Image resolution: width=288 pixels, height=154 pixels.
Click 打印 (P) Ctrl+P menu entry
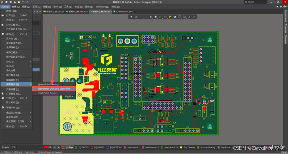17,98
